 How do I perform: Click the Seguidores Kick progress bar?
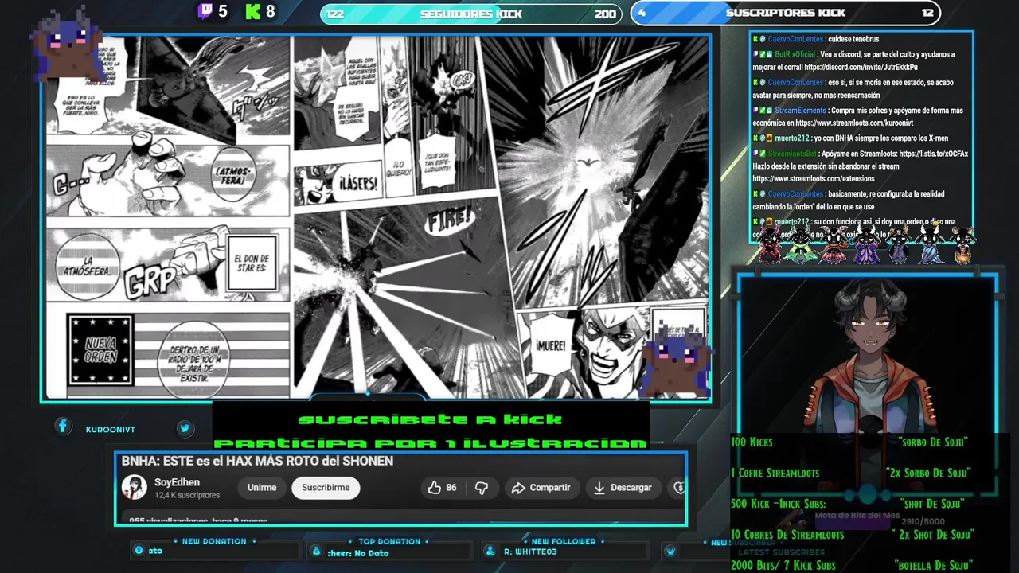click(470, 14)
